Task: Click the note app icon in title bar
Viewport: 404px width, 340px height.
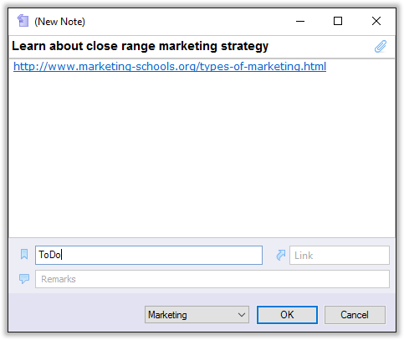Action: tap(23, 21)
